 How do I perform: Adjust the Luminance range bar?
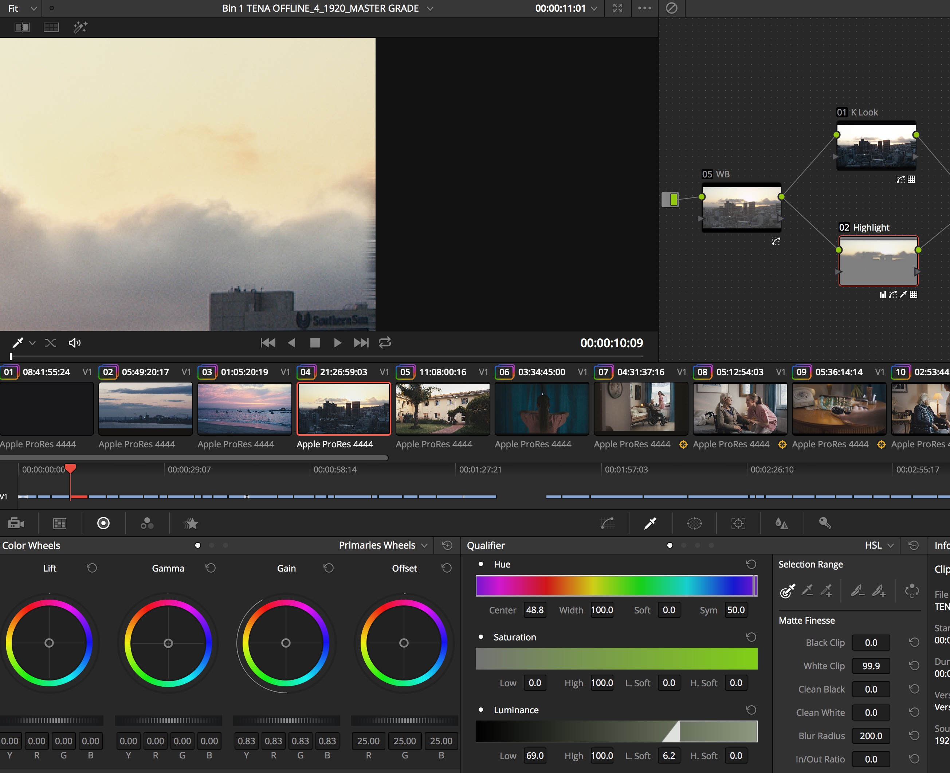[x=616, y=731]
